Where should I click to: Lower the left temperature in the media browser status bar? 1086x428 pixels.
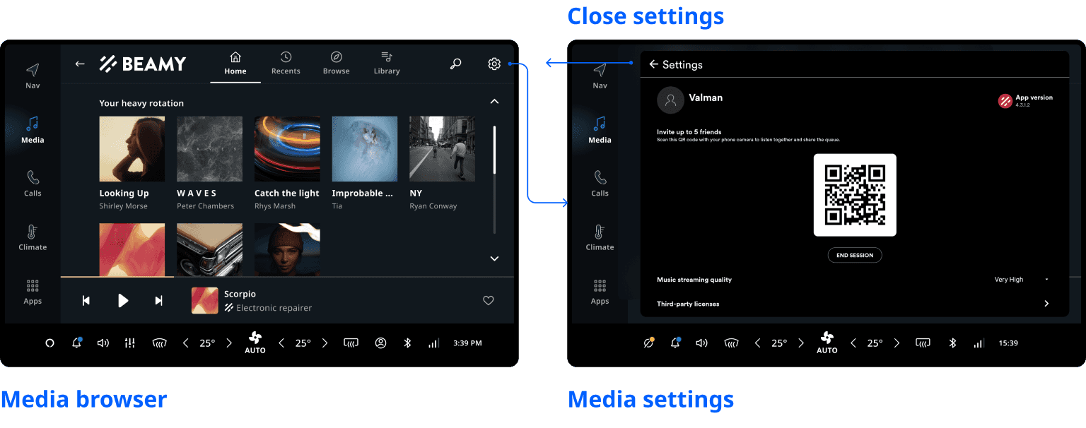click(186, 343)
